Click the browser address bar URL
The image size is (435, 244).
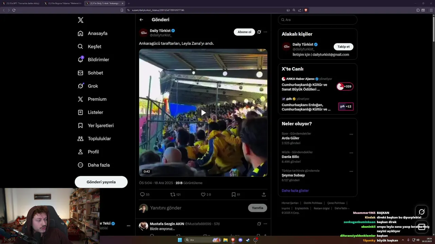158,10
